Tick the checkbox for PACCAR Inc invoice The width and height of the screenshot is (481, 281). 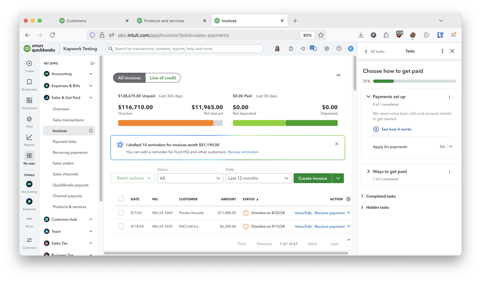coord(121,226)
